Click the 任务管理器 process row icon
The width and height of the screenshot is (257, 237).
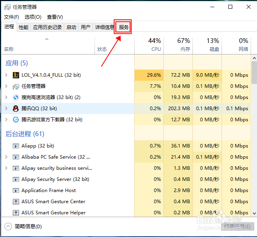coord(16,86)
